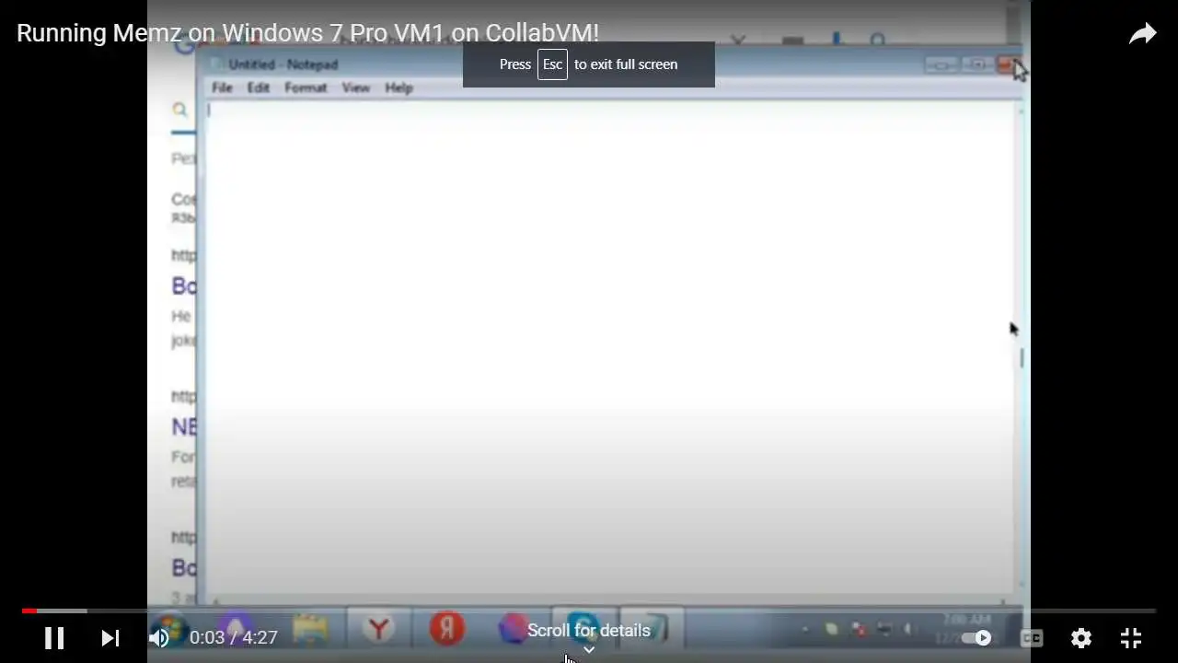Click the chevron under Scroll for details

tap(589, 649)
